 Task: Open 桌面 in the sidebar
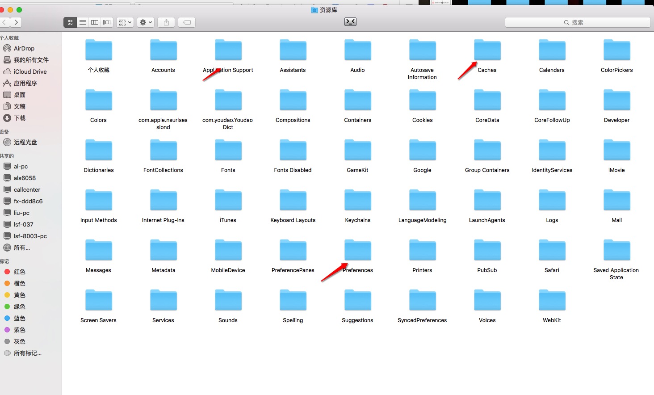click(x=20, y=95)
